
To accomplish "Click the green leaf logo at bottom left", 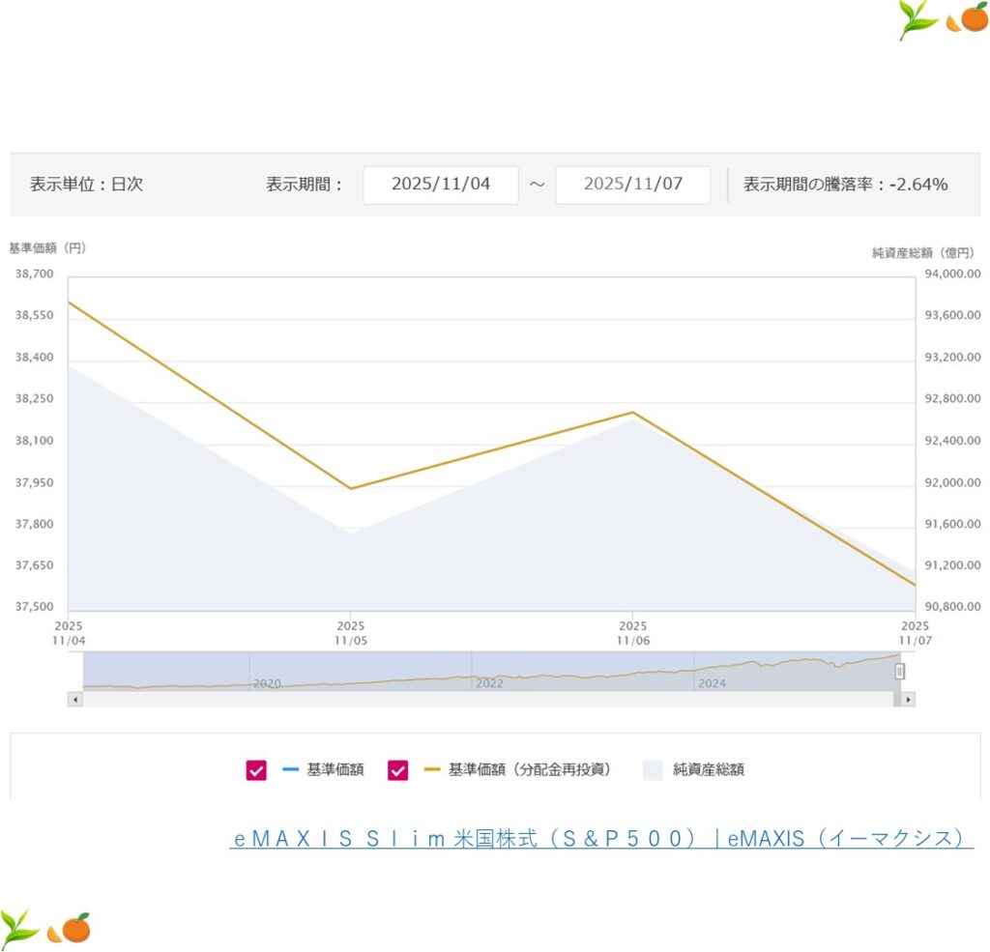I will pos(19,928).
